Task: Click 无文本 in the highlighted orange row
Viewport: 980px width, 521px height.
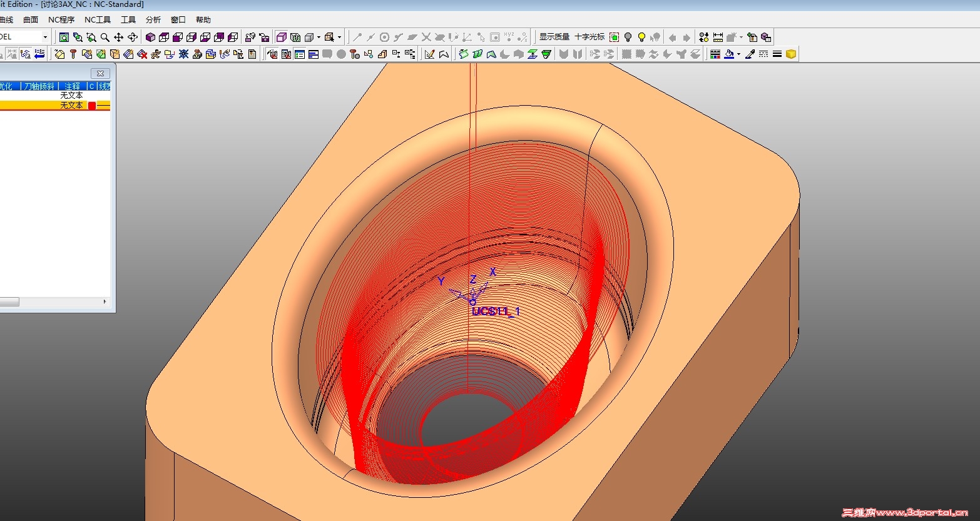Action: 71,106
